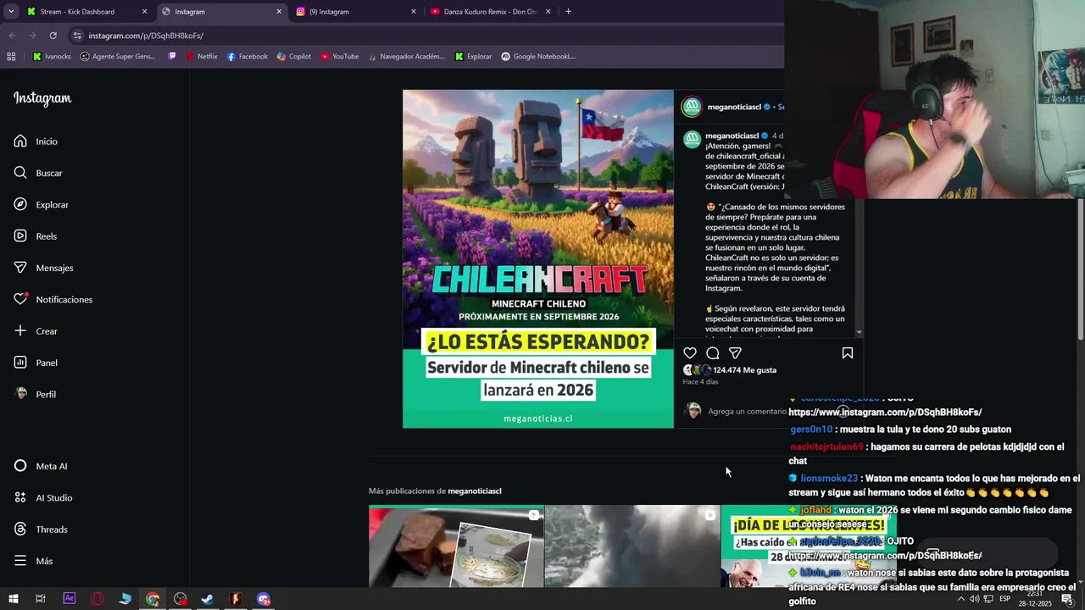The height and width of the screenshot is (610, 1085).
Task: Open Notificaciones heart in sidebar
Action: pos(53,300)
